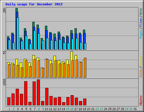The height and width of the screenshot is (112, 144).
Task: Click the '1926' KBytes axis value
Action: click(x=4, y=82)
